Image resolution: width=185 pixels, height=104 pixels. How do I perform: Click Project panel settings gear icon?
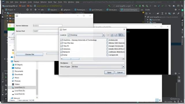pyautogui.click(x=35, y=10)
